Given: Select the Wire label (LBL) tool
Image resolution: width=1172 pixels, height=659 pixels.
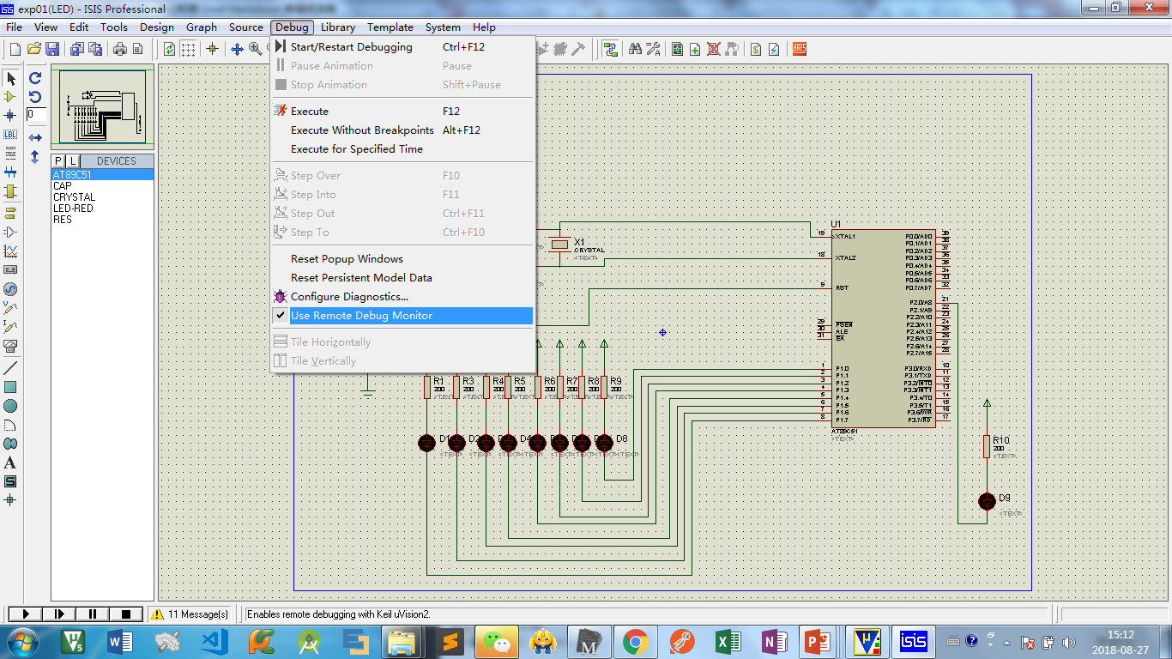Looking at the screenshot, I should coord(10,135).
